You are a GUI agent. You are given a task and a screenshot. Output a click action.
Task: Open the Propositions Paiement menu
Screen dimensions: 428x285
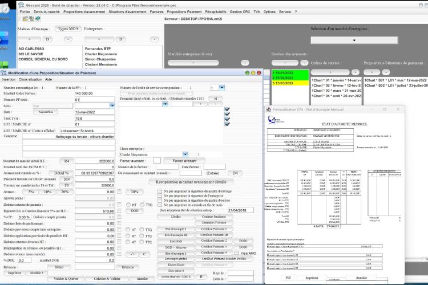point(184,12)
